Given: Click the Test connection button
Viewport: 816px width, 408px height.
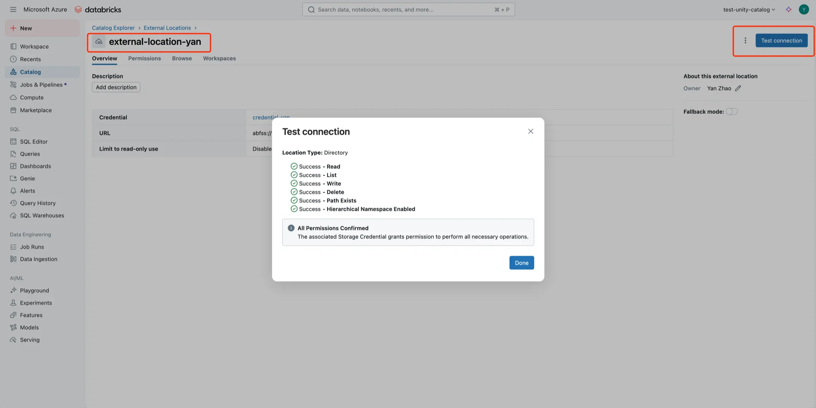Looking at the screenshot, I should point(781,41).
